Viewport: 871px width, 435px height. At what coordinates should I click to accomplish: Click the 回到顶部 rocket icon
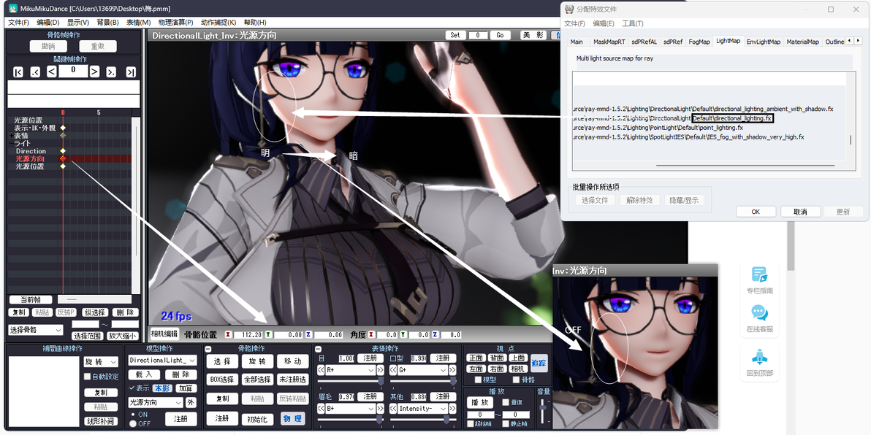(x=759, y=356)
